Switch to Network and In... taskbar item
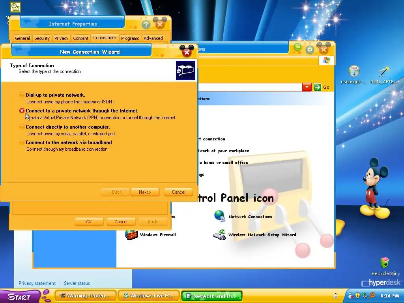Screen dimensions: 404x303 (x=212, y=296)
